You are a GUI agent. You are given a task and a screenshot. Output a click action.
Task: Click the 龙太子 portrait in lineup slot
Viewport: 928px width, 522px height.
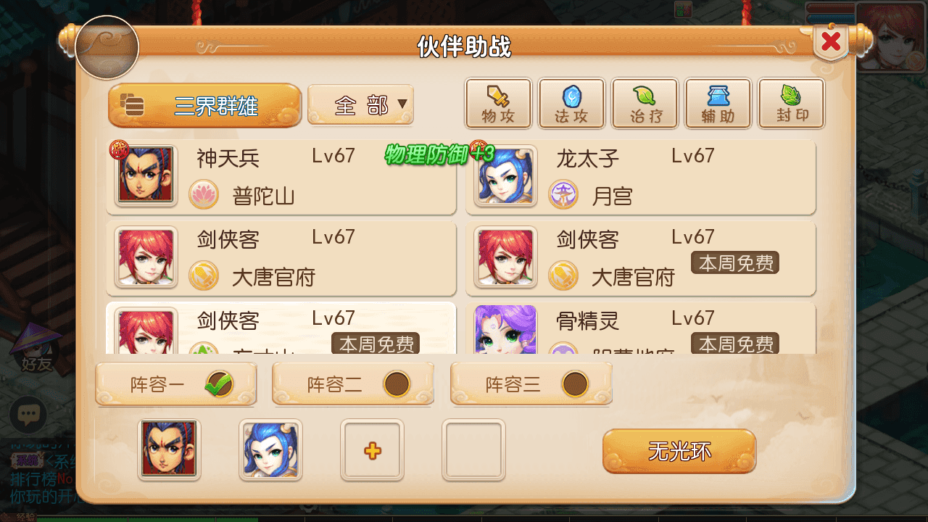[x=270, y=449]
